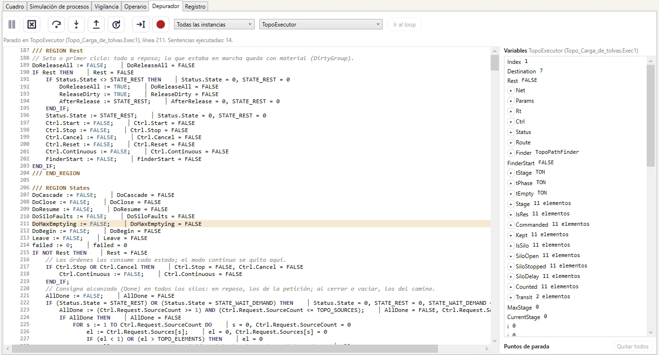
Task: Expand the tEmpty TON variable
Action: coord(511,194)
